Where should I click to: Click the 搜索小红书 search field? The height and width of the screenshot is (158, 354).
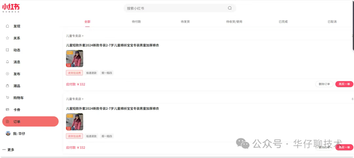click(180, 8)
